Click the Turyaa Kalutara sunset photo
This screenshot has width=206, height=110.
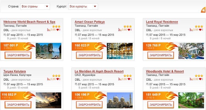click(48, 100)
